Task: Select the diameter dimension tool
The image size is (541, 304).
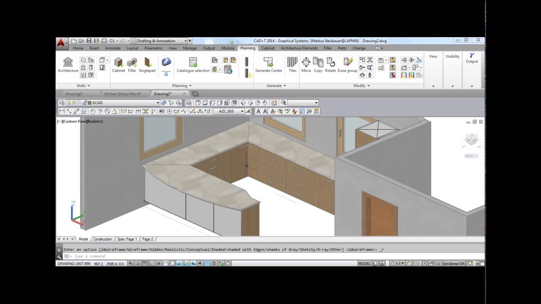Action: [107, 111]
